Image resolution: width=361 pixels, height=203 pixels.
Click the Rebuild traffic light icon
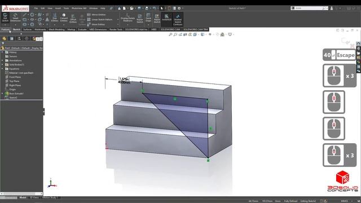(x=169, y=8)
